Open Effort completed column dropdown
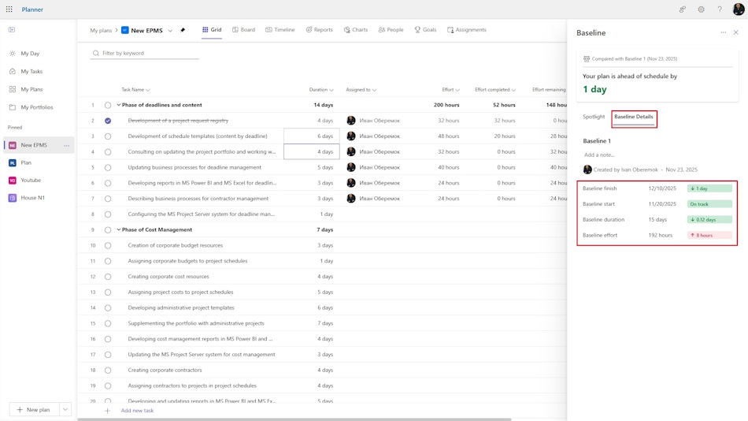This screenshot has height=421, width=748. (513, 90)
